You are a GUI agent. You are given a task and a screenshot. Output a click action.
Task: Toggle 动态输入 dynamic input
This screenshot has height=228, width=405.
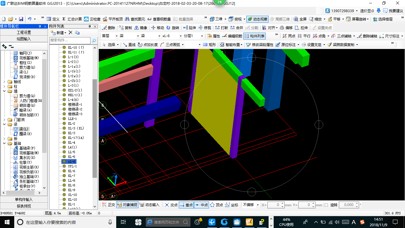(x=149, y=205)
